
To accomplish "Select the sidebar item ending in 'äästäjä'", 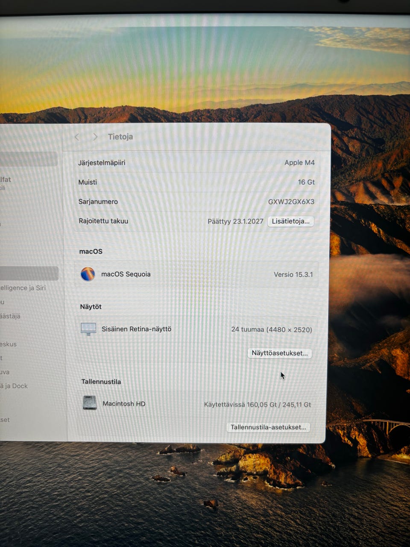I will point(10,316).
